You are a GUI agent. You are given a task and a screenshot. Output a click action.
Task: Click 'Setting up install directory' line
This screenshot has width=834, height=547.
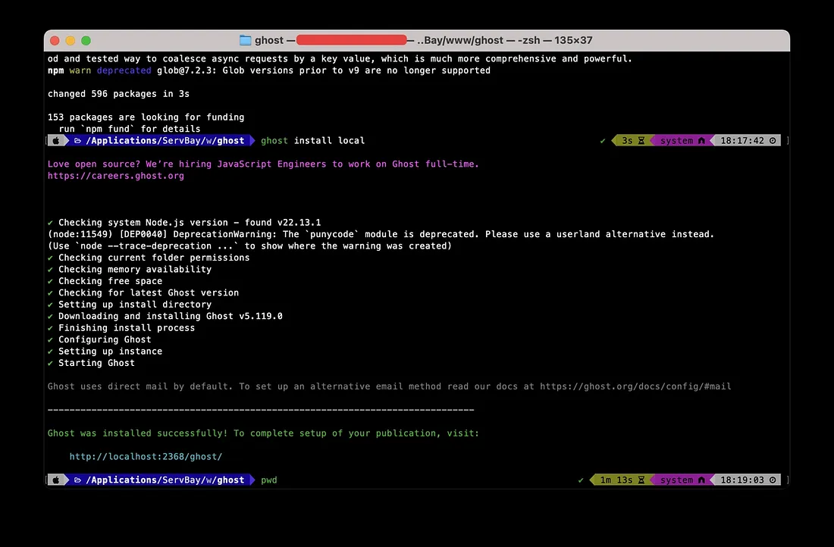(135, 305)
